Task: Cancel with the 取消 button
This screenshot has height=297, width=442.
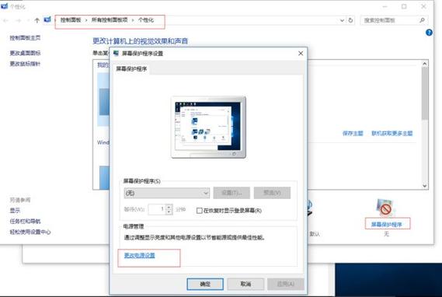Action: tap(245, 284)
